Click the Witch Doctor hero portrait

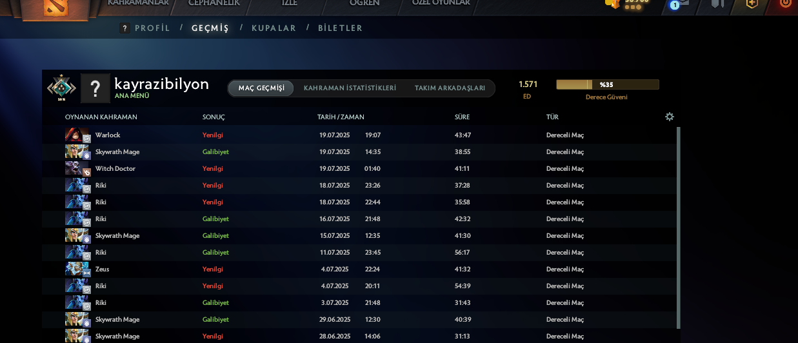(77, 168)
